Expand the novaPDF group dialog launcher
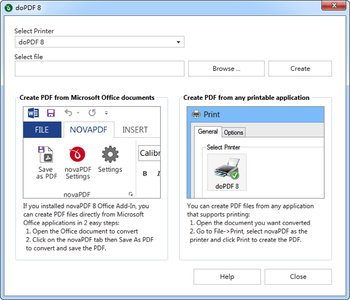 pos(130,194)
